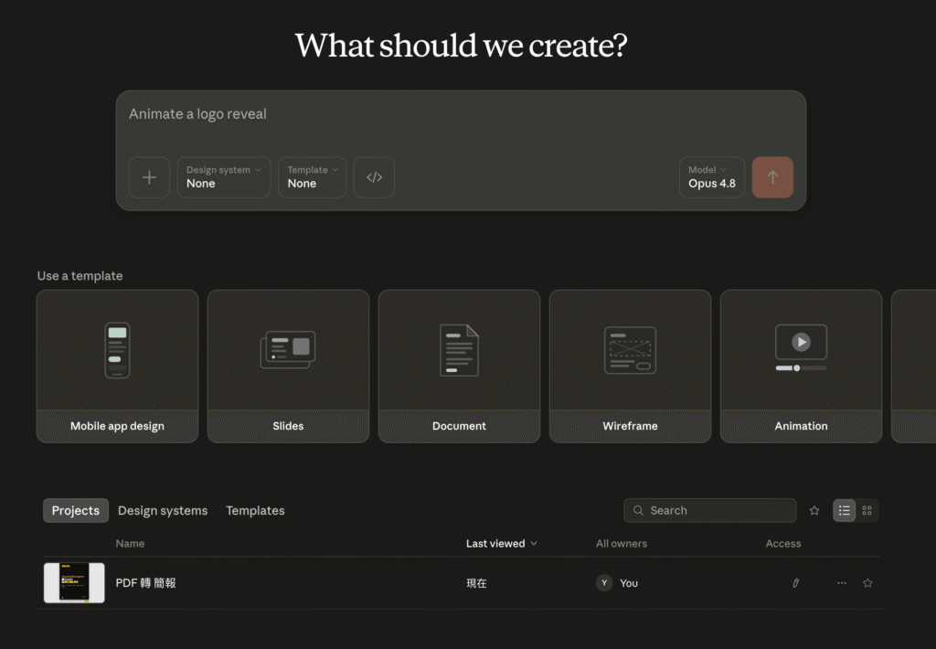Choose the Mobile app design template

pos(118,366)
